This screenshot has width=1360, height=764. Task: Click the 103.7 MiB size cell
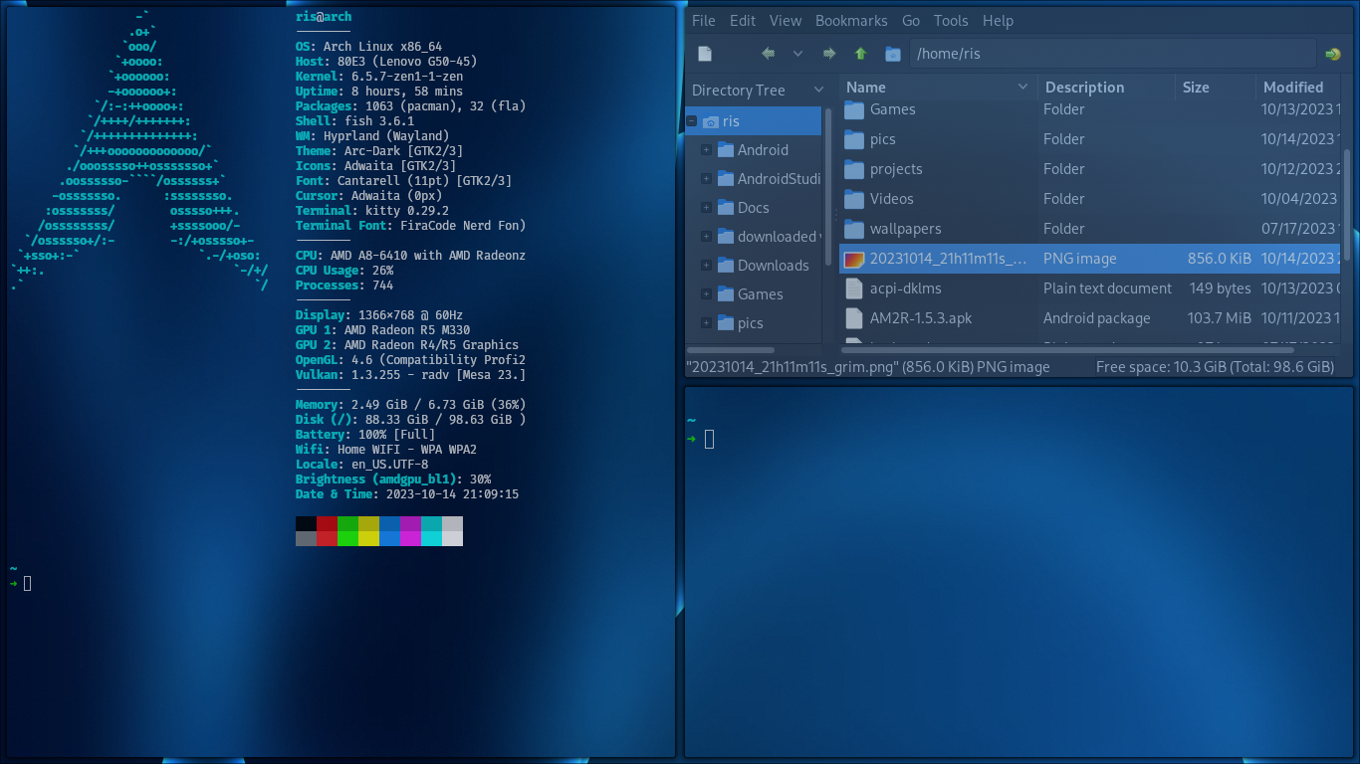pyautogui.click(x=1220, y=318)
